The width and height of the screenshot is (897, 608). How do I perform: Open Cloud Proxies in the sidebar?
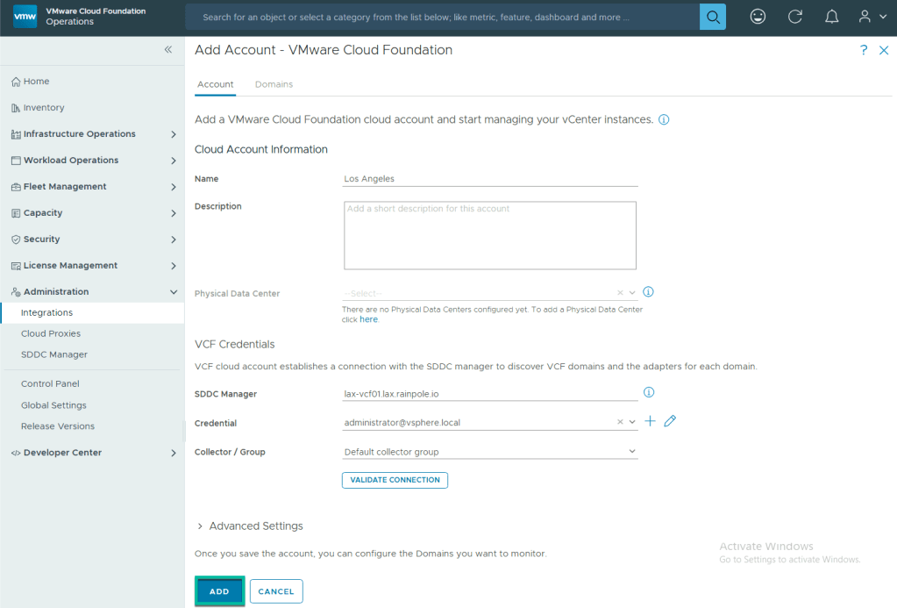coord(51,333)
